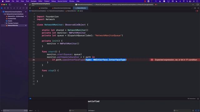
Task: Open the related items grid icon
Action: coord(30,8)
